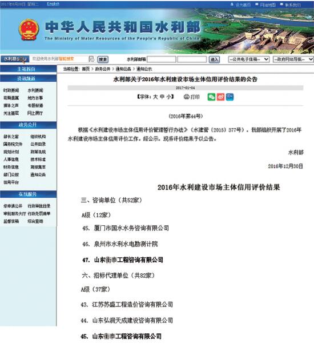
Task: Open the 公共电子信箱 dropdown
Action: [x=248, y=59]
